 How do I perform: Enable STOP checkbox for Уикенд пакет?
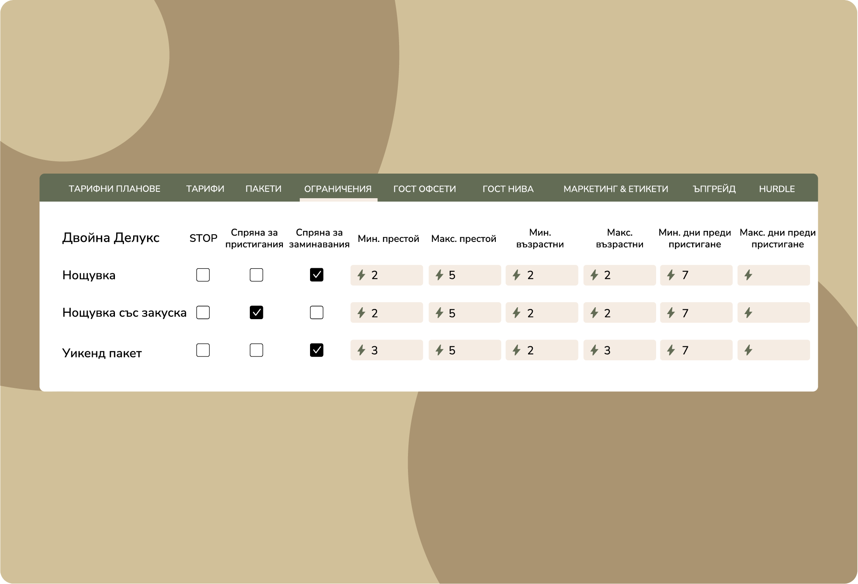[x=203, y=350]
